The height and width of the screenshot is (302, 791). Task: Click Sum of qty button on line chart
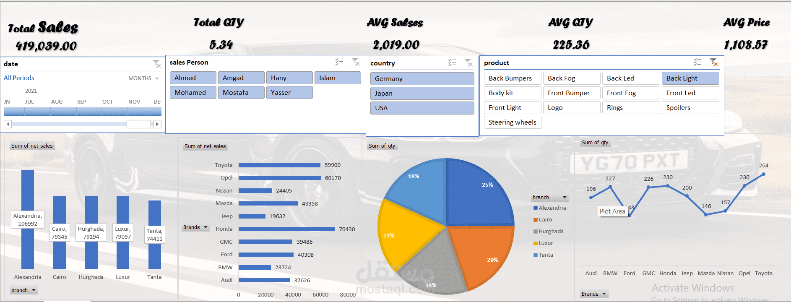click(595, 143)
